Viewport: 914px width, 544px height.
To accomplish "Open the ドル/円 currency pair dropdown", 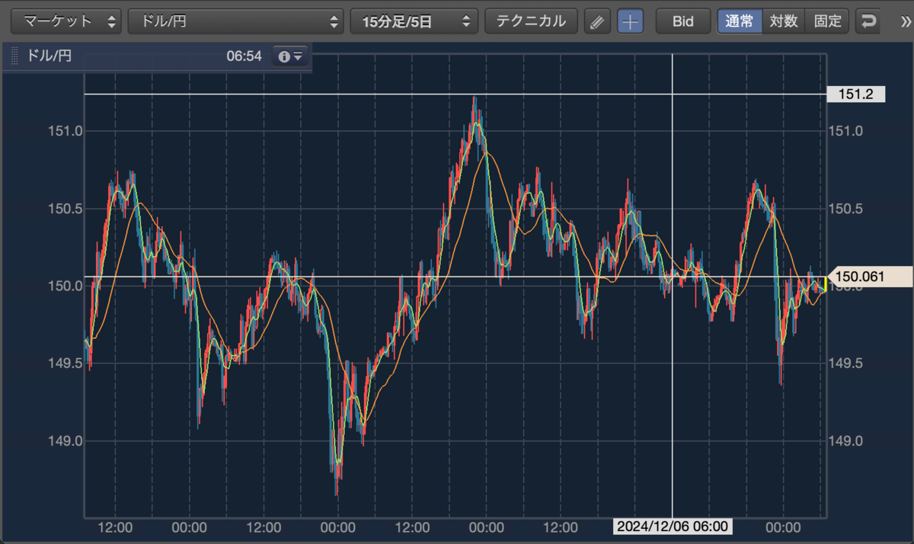I will 236,21.
